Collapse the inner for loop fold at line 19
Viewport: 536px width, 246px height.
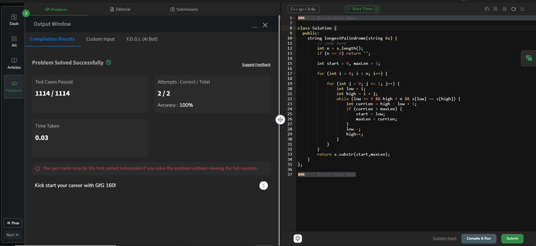point(293,83)
